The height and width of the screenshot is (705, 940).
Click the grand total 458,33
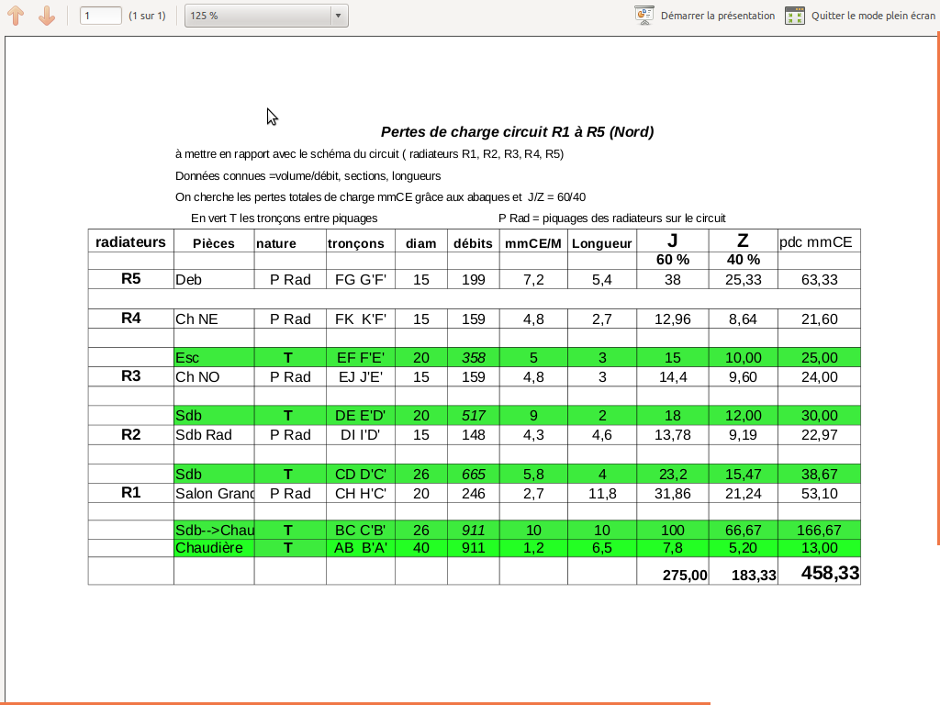[830, 573]
